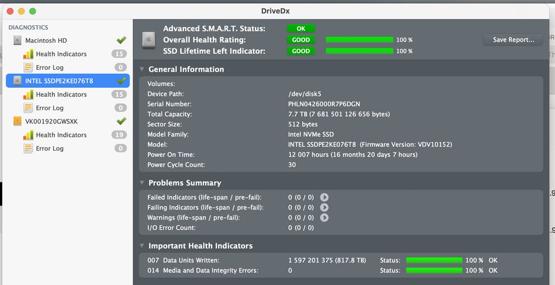Click the 15 badge for Macintosh HD Health Indicators

[119, 54]
